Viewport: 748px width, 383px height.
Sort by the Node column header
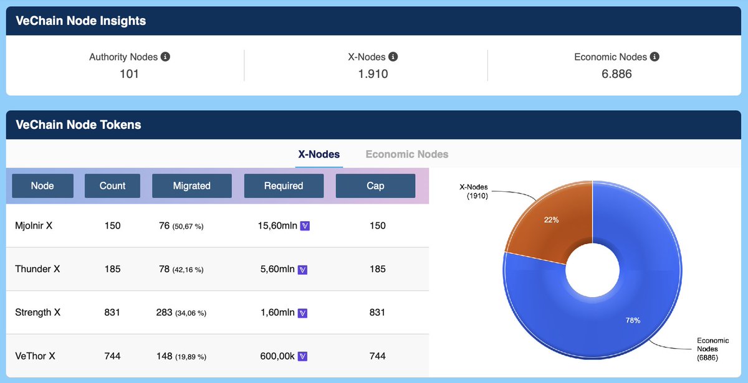pyautogui.click(x=42, y=186)
